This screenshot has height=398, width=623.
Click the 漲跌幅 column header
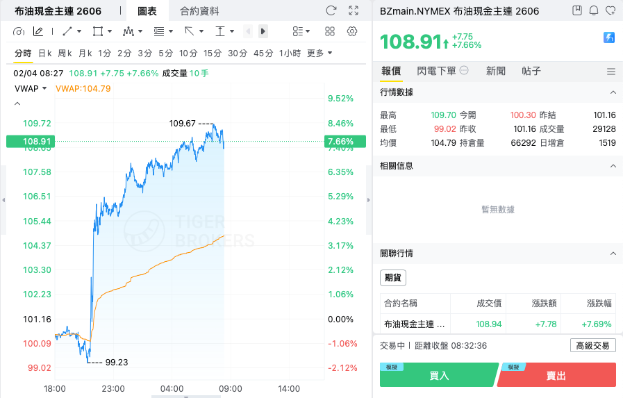click(x=599, y=304)
